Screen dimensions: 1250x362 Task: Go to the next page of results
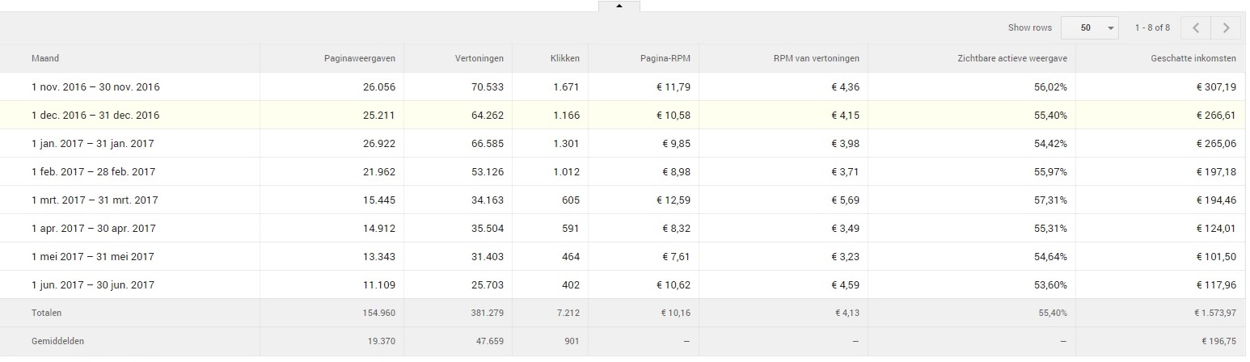tap(1226, 27)
